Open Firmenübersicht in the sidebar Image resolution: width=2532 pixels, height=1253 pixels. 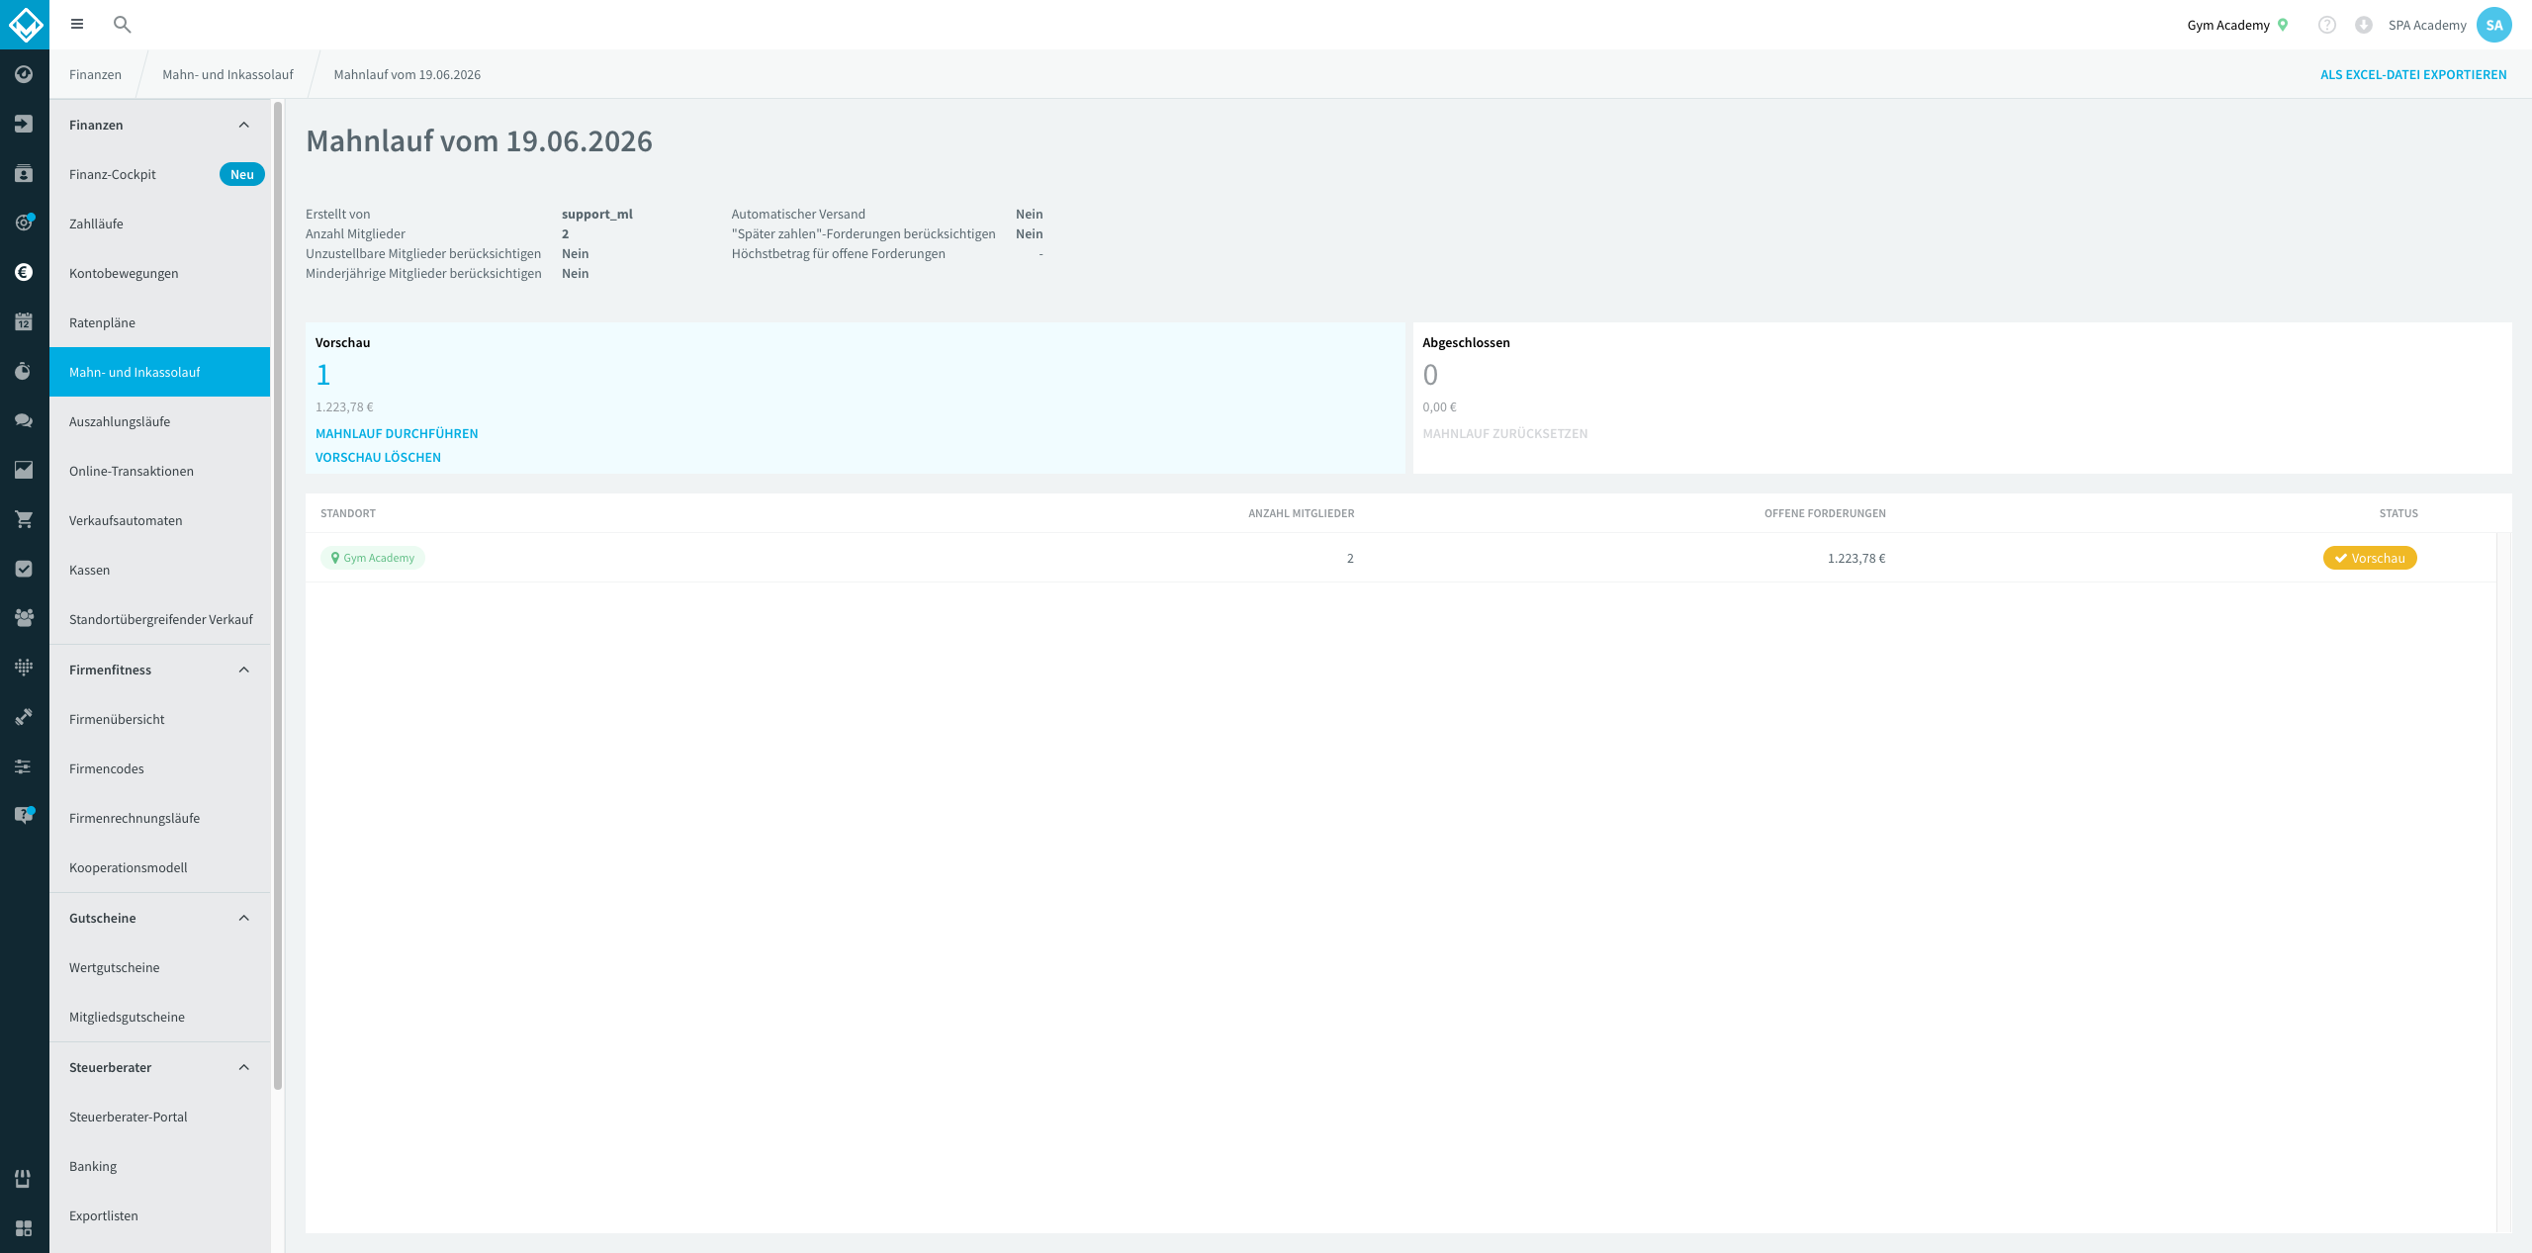point(160,719)
